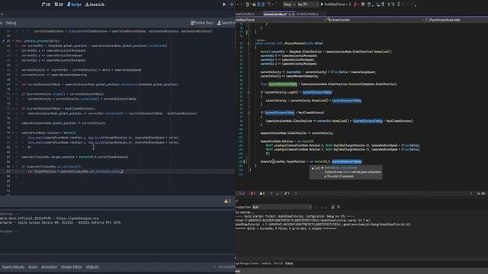The height and width of the screenshot is (274, 488).
Task: Open the Audio bottom panel
Action: pos(33,267)
